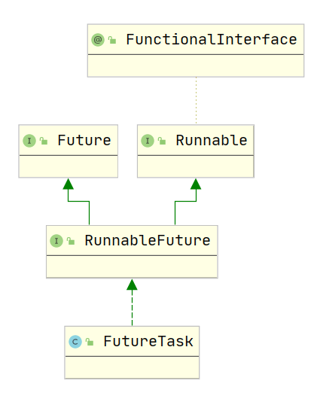Click the dashed arrow from FutureTask to RunnableFuture
The width and height of the screenshot is (314, 408).
point(132,303)
